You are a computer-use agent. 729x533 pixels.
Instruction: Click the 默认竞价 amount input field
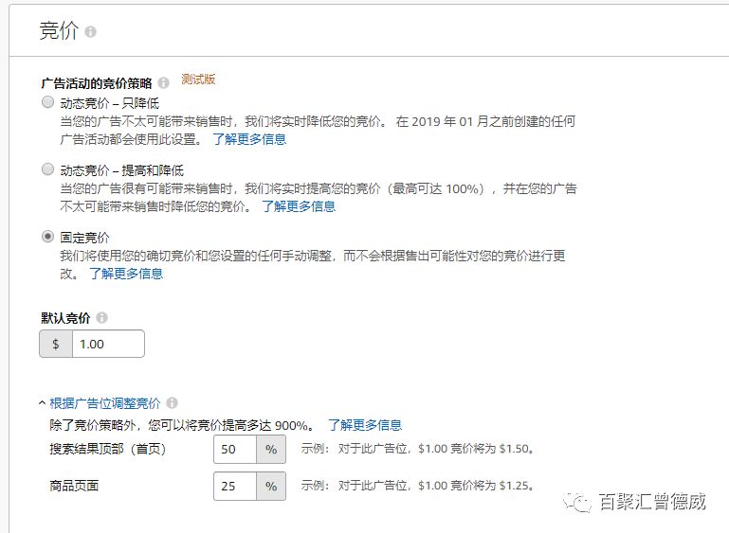pyautogui.click(x=108, y=344)
